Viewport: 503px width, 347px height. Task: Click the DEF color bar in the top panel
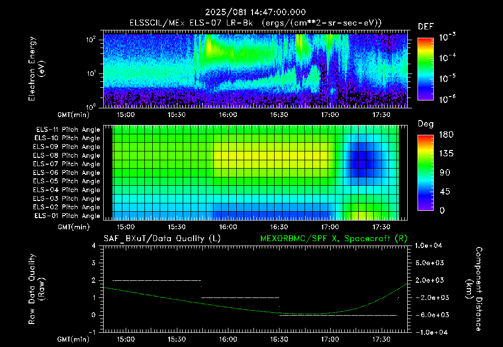click(425, 69)
